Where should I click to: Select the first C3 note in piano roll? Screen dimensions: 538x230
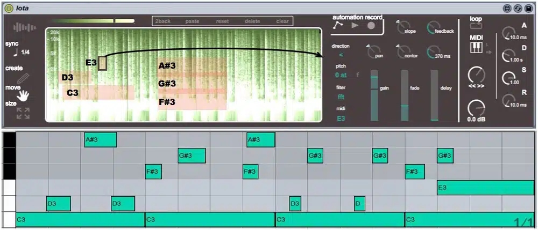click(x=80, y=220)
